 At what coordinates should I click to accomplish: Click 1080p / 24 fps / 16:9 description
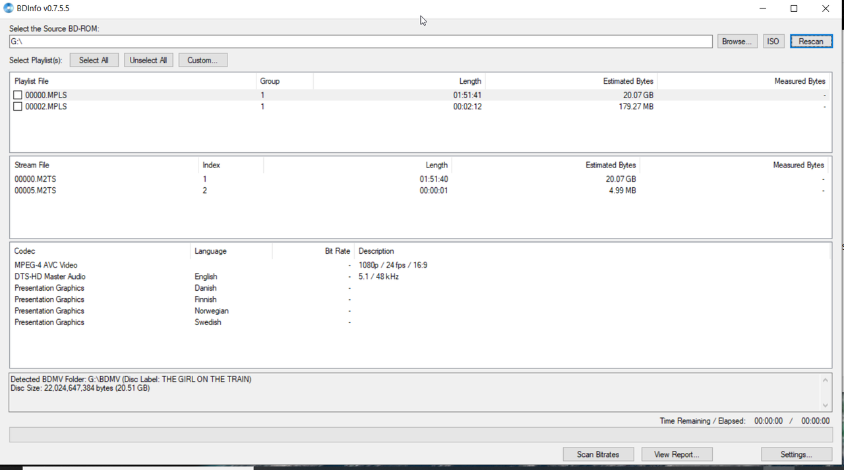tap(393, 265)
